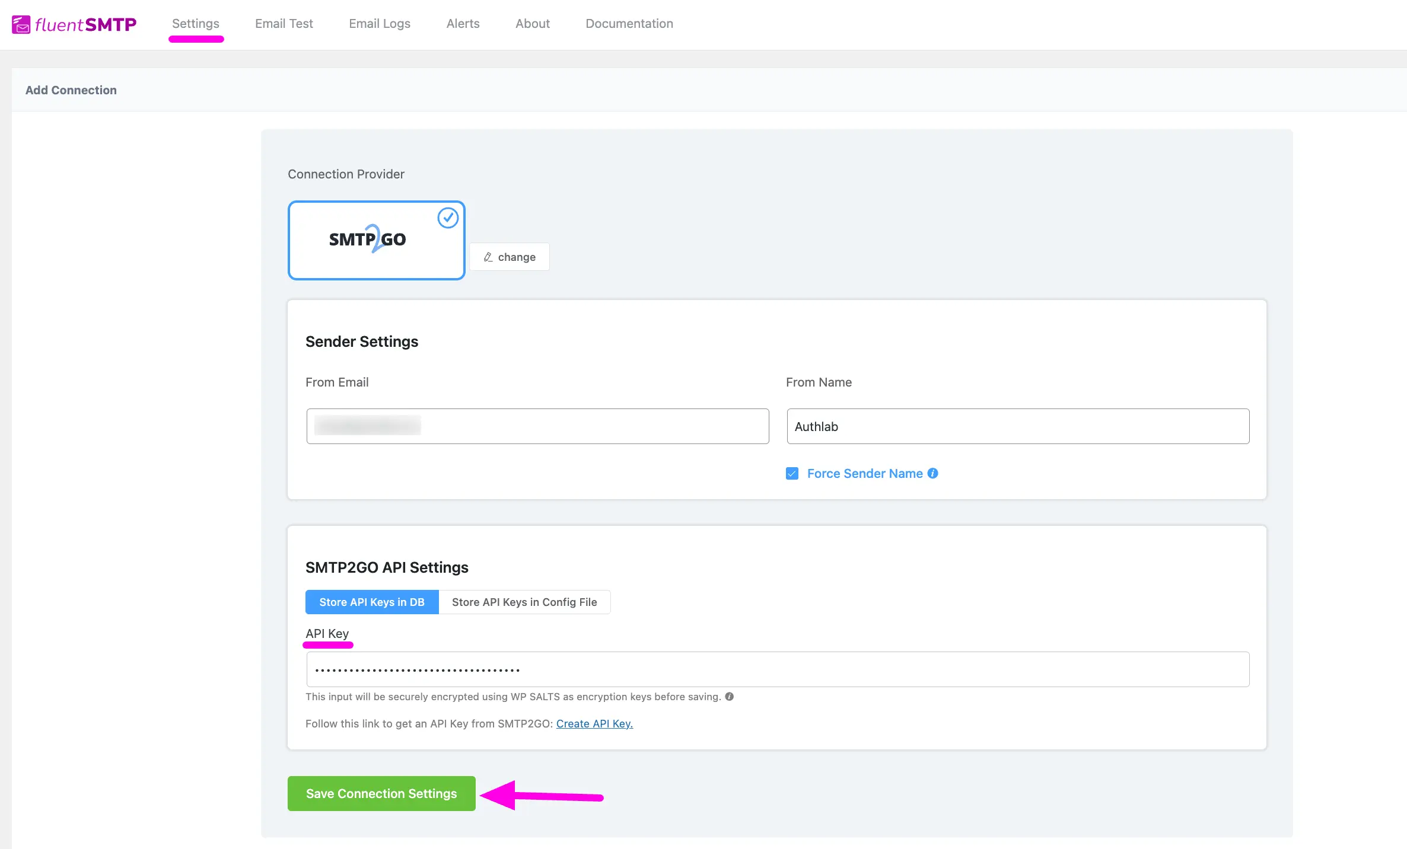The image size is (1407, 849).
Task: Click the Force Sender Name label
Action: (865, 473)
